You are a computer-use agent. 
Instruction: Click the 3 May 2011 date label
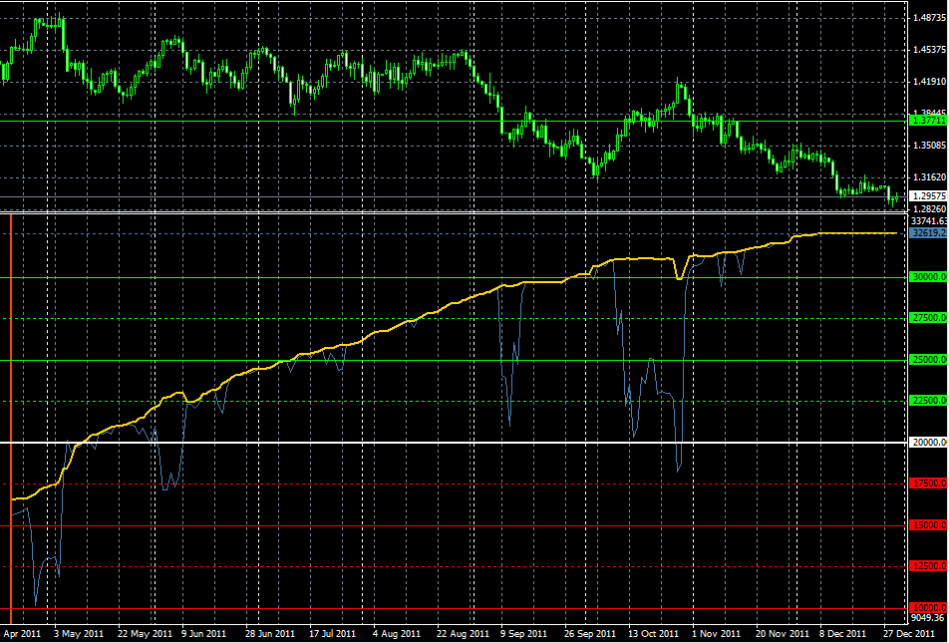click(x=78, y=634)
